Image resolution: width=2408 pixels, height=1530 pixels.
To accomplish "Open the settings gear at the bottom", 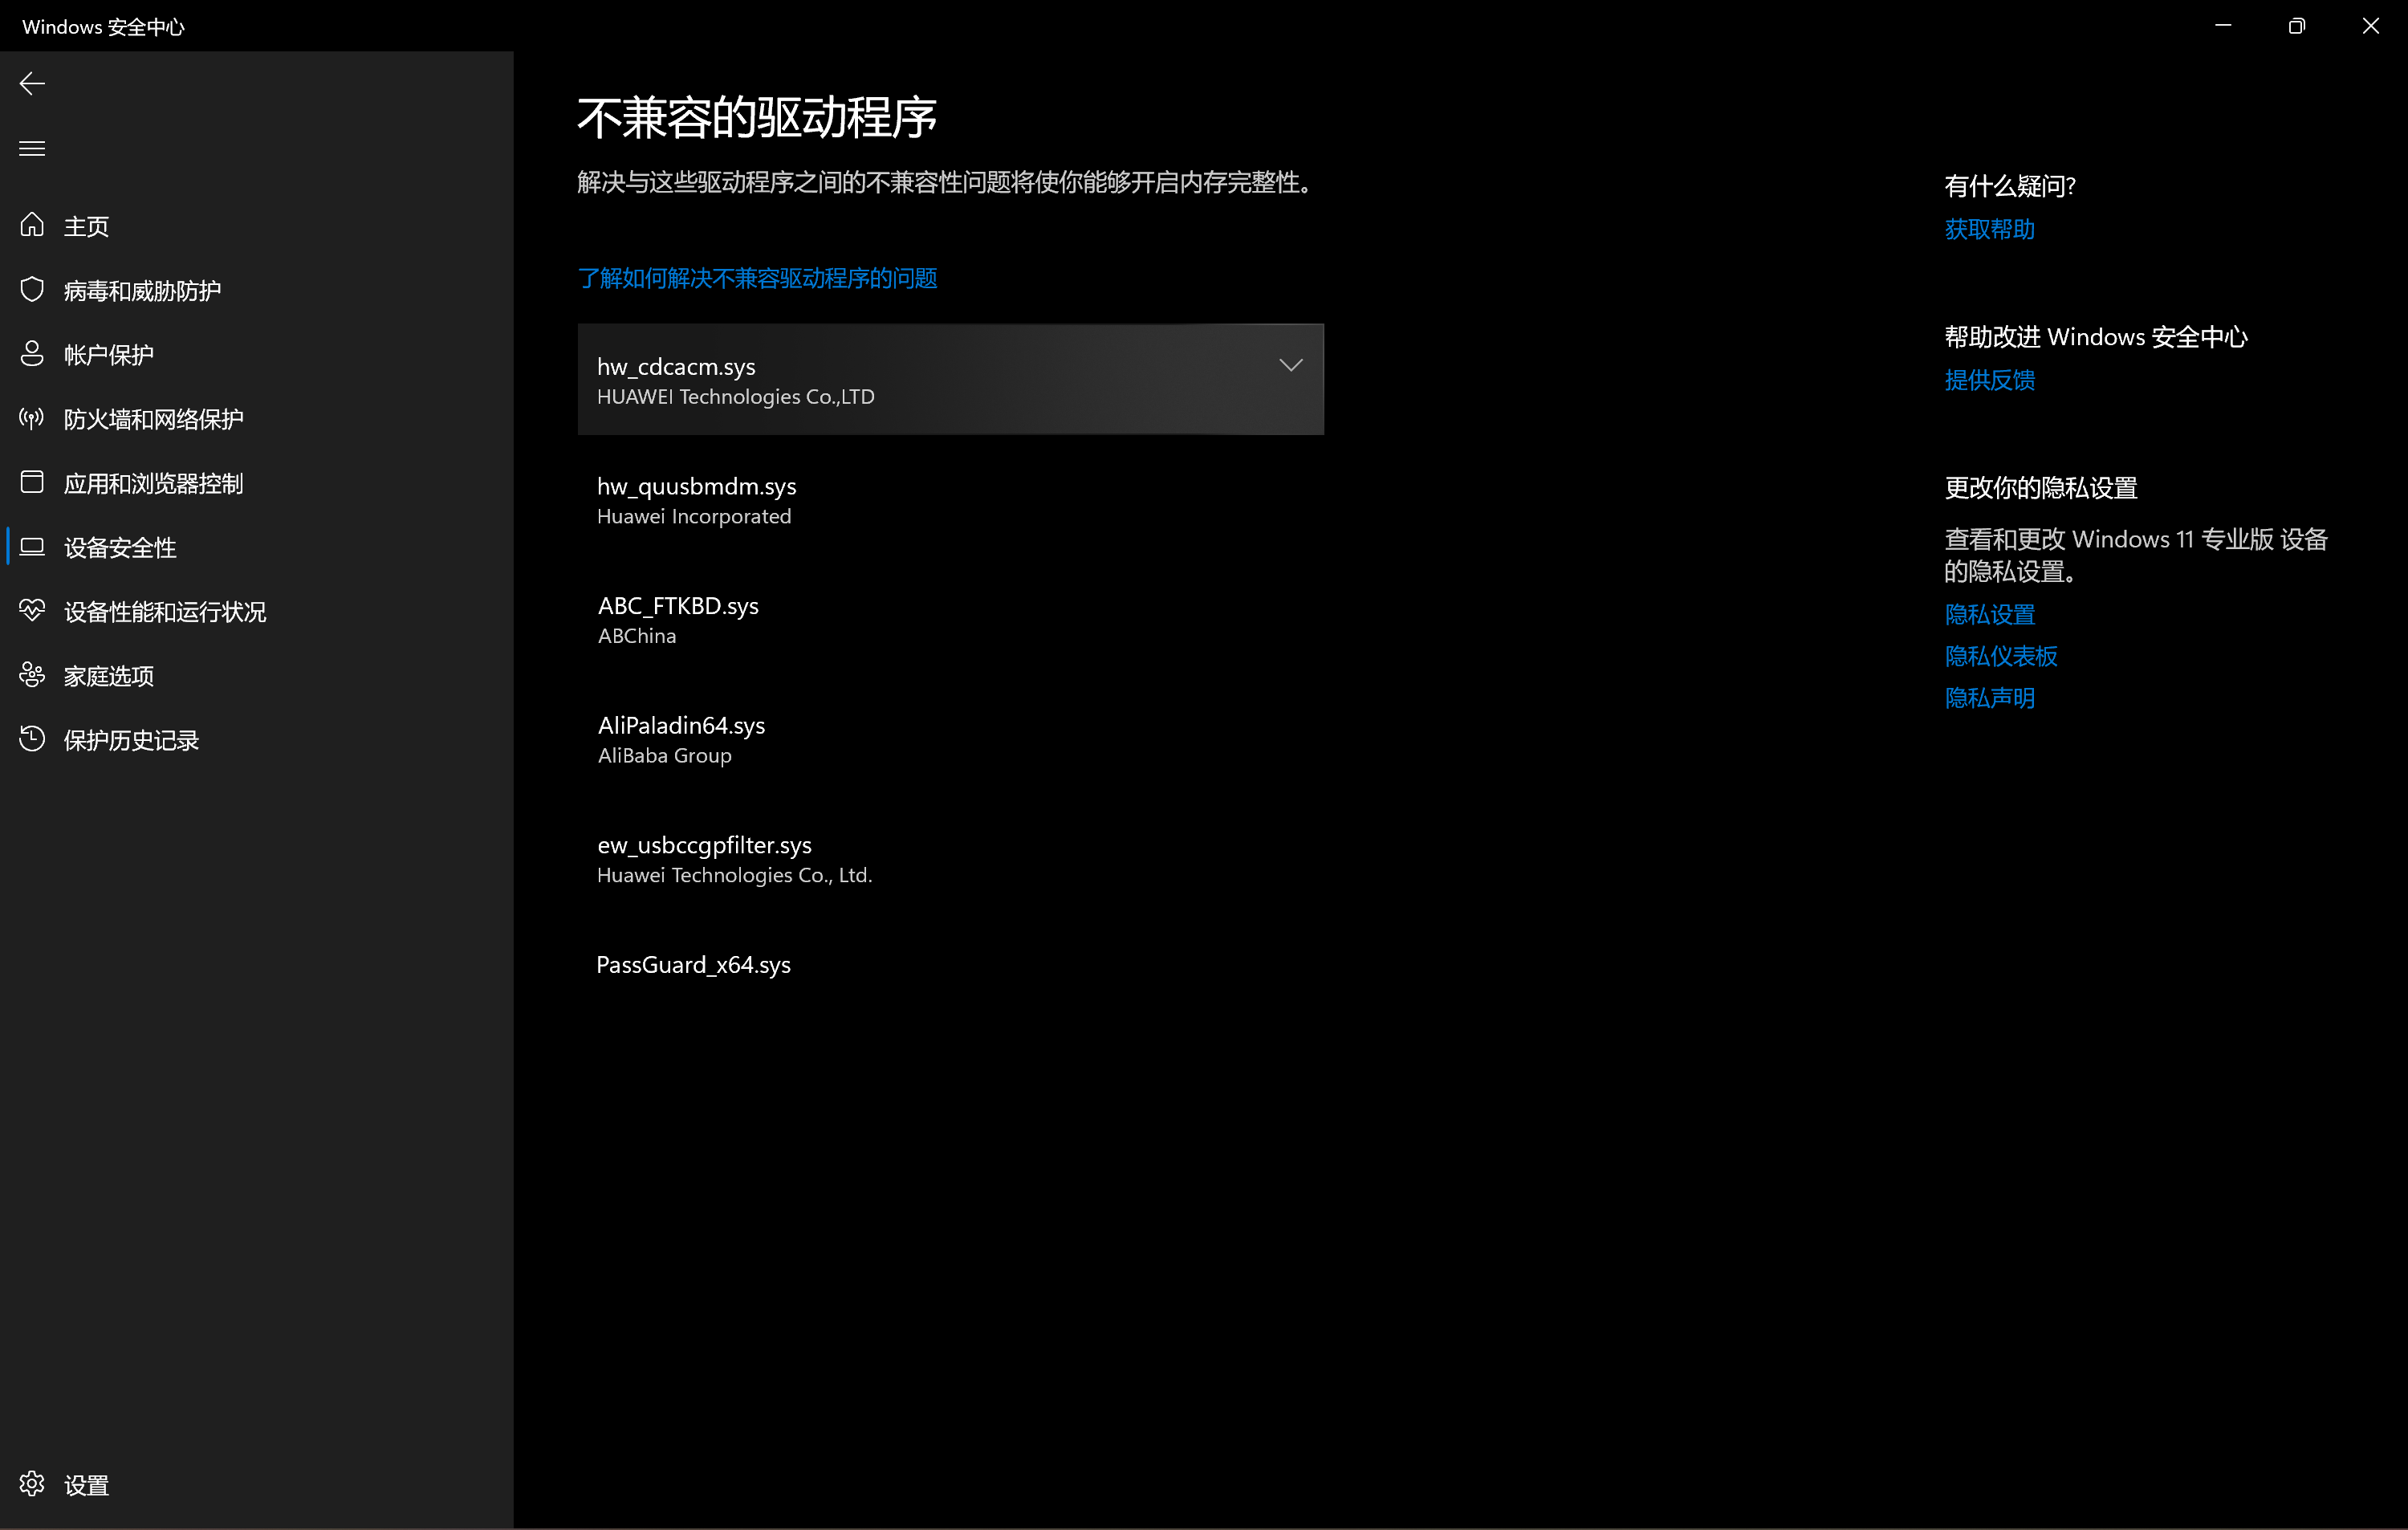I will 32,1485.
